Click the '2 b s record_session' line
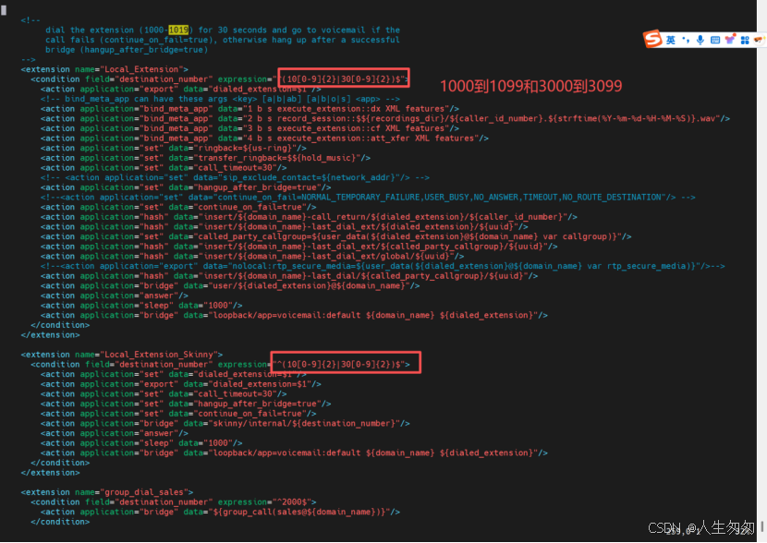The width and height of the screenshot is (767, 543). pyautogui.click(x=385, y=118)
